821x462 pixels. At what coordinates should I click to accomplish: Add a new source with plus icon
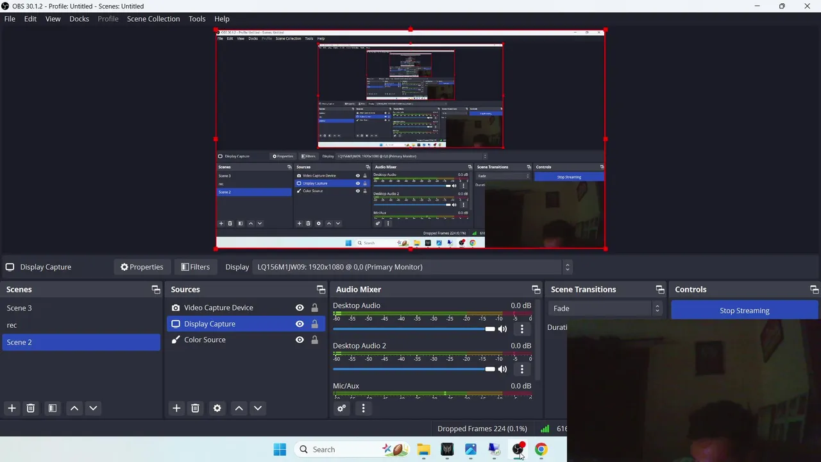[x=176, y=408]
